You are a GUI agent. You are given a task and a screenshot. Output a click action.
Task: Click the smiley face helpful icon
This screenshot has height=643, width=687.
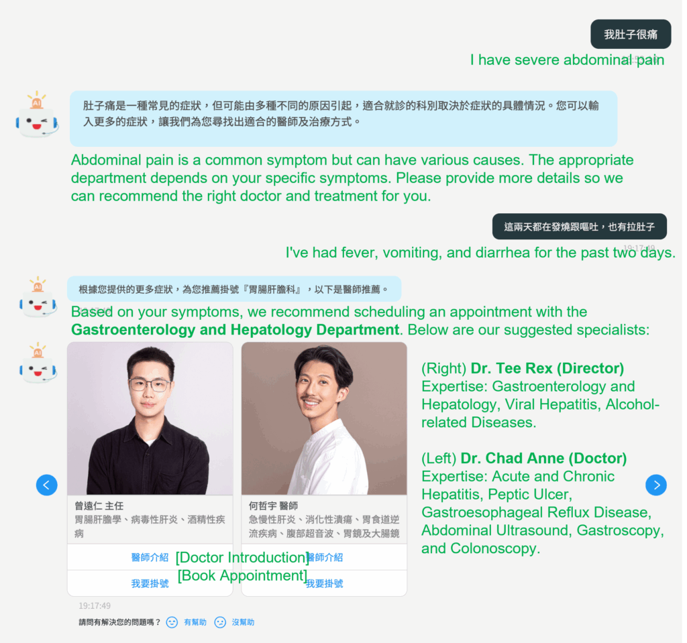coord(172,622)
